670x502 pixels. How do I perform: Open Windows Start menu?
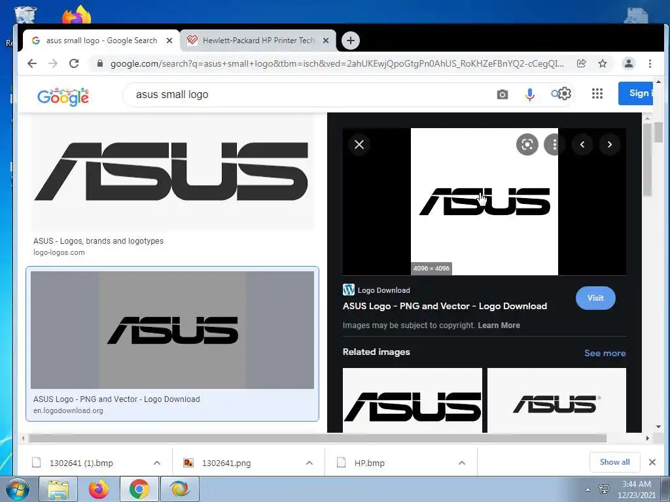18,489
